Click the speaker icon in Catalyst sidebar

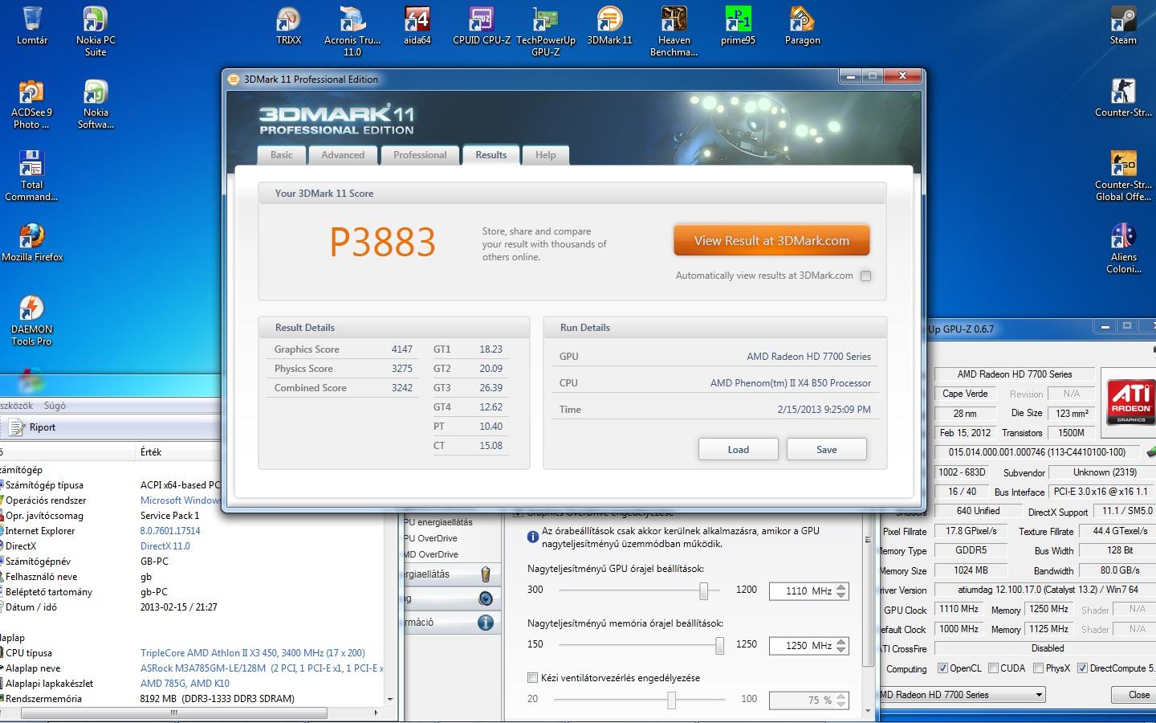[485, 598]
